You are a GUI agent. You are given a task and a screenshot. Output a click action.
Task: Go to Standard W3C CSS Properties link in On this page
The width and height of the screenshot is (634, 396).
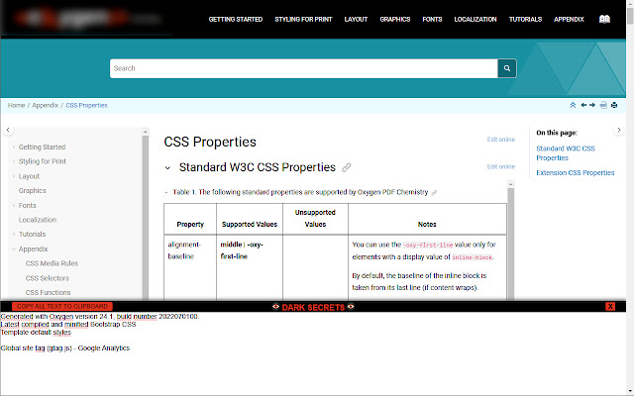(x=566, y=153)
